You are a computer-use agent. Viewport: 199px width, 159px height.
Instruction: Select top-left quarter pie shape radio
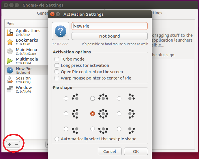coord(66,98)
